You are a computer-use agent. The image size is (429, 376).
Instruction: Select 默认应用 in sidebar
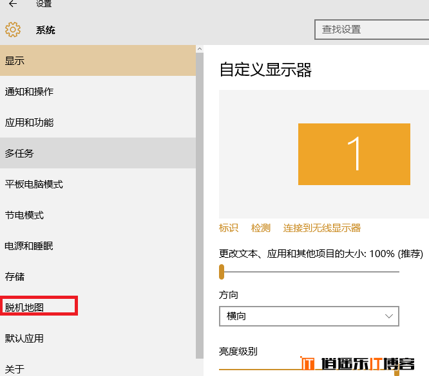(x=98, y=338)
